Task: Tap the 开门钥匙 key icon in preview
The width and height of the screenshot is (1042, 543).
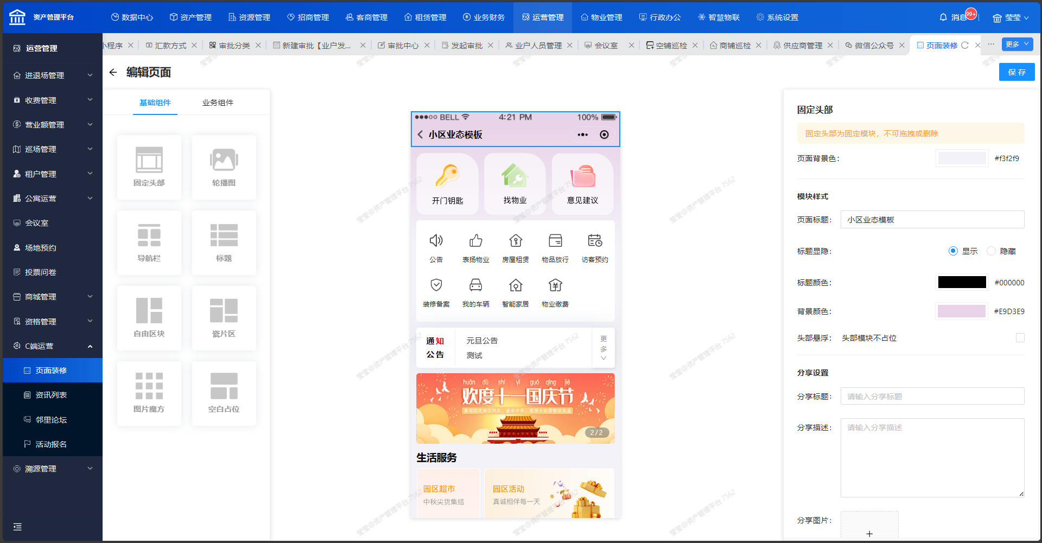Action: (447, 177)
